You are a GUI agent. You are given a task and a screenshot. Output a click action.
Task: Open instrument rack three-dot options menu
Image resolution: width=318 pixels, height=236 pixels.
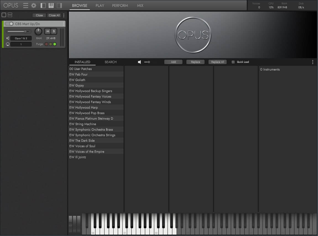tap(64, 15)
